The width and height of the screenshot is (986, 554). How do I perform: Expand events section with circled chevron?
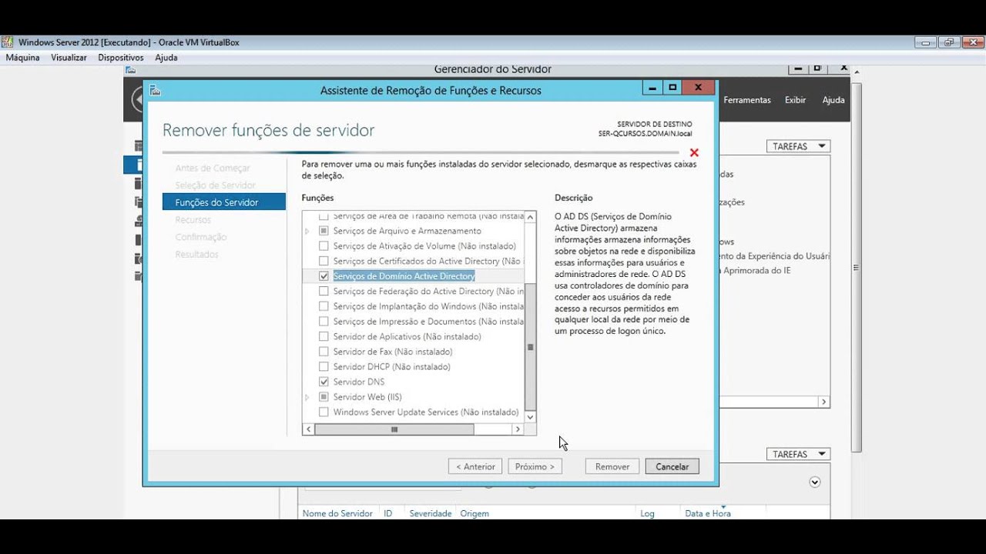pos(815,482)
